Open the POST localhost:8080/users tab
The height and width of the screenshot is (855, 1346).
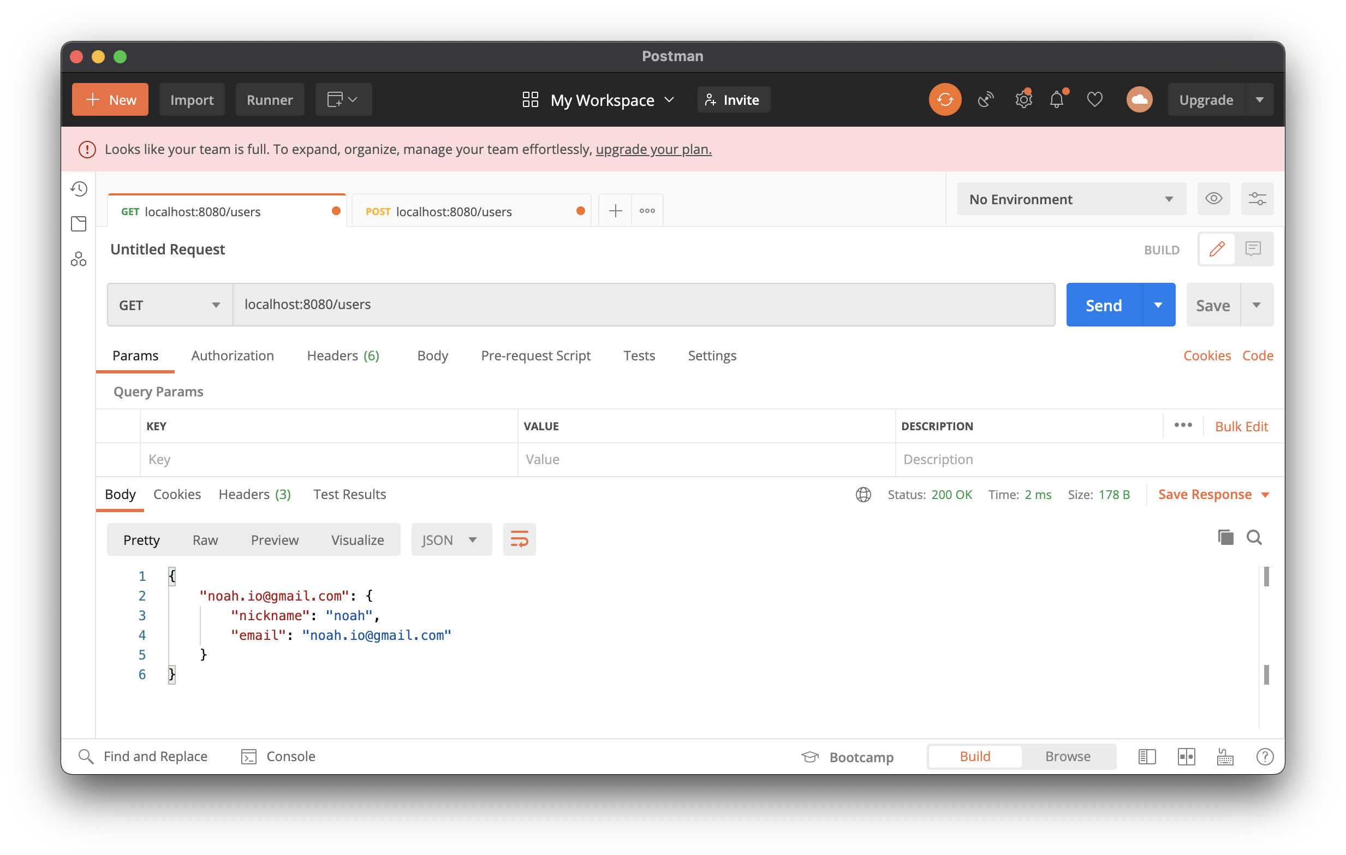(x=470, y=211)
